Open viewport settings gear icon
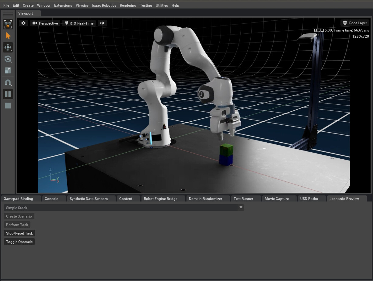 coord(23,23)
